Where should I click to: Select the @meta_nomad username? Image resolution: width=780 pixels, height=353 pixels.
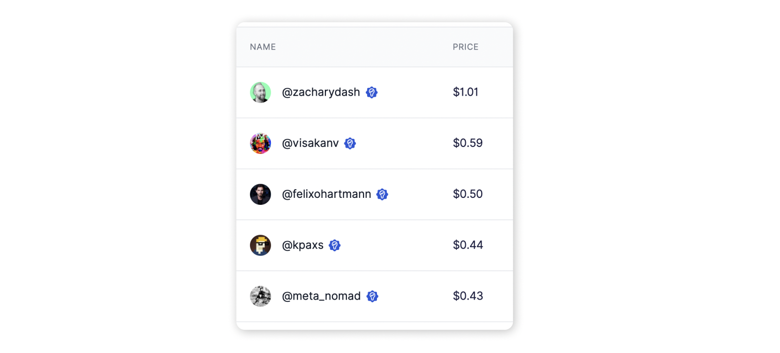click(322, 296)
